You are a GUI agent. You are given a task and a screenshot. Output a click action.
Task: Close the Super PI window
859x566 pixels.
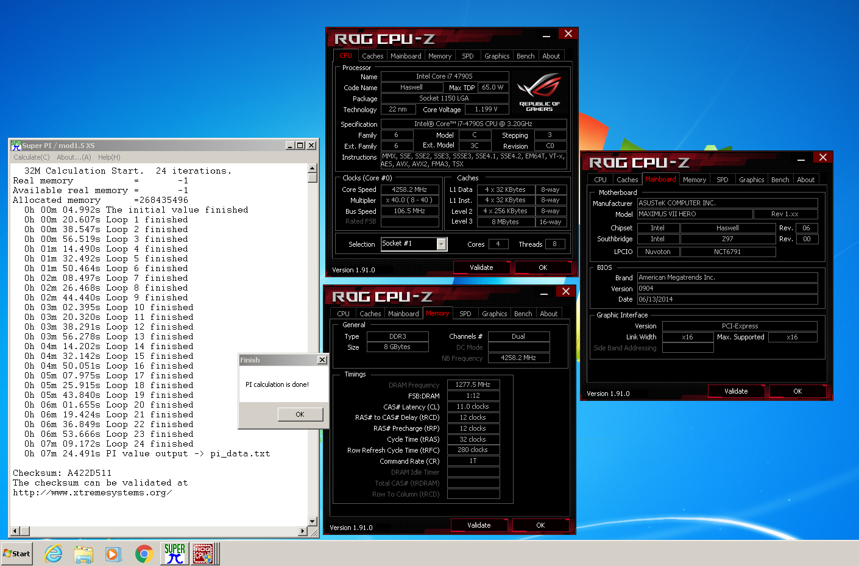click(311, 145)
